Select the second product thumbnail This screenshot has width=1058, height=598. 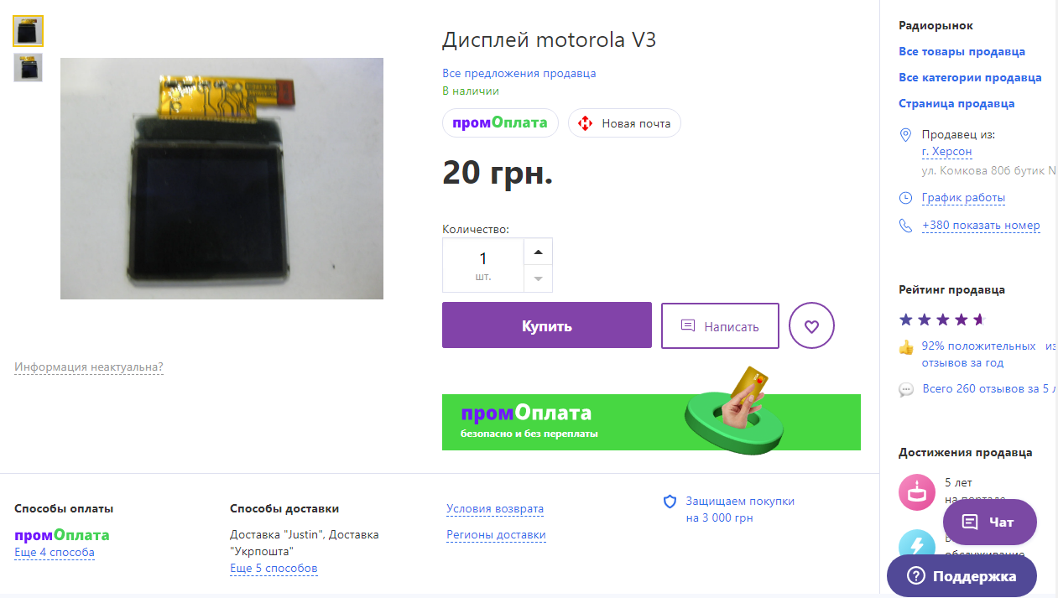28,67
